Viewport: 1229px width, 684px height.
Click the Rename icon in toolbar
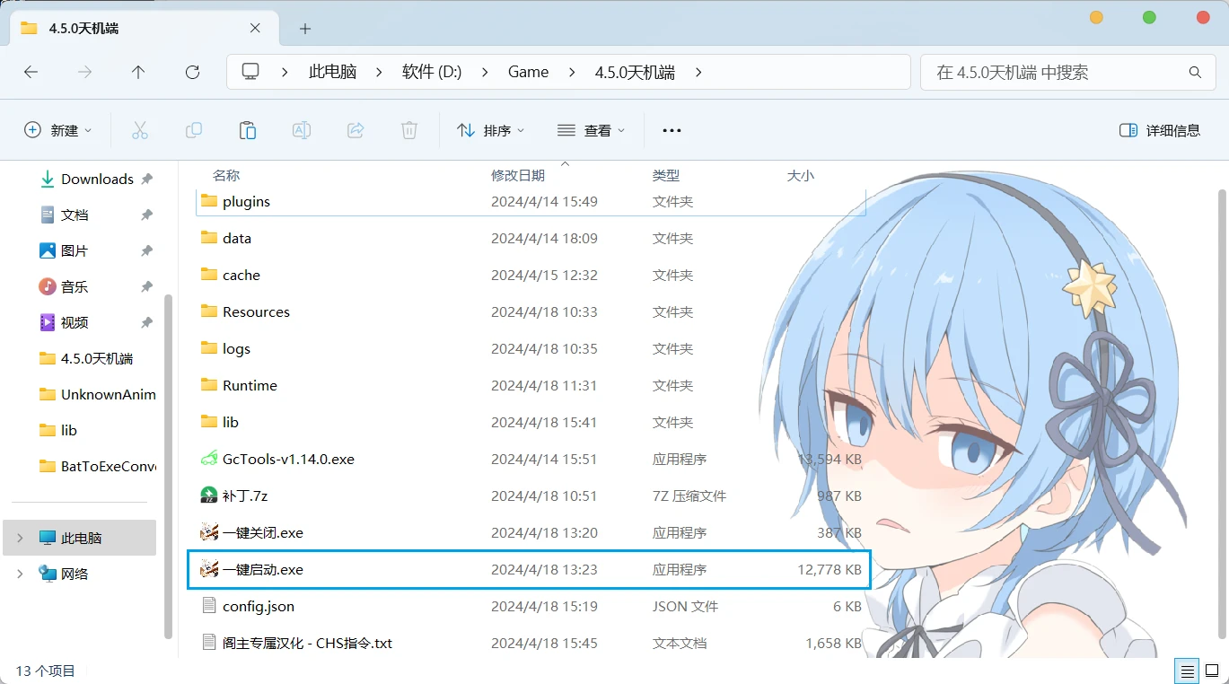tap(302, 130)
